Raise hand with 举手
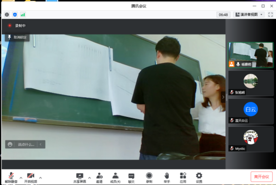 [x=167, y=178]
